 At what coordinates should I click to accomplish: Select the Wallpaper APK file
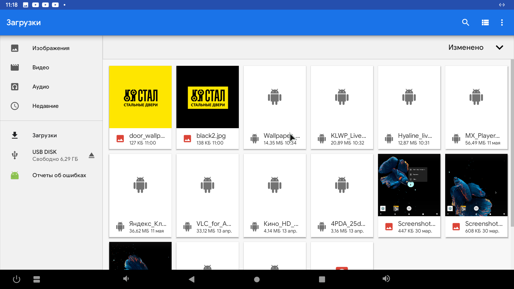[x=275, y=107]
